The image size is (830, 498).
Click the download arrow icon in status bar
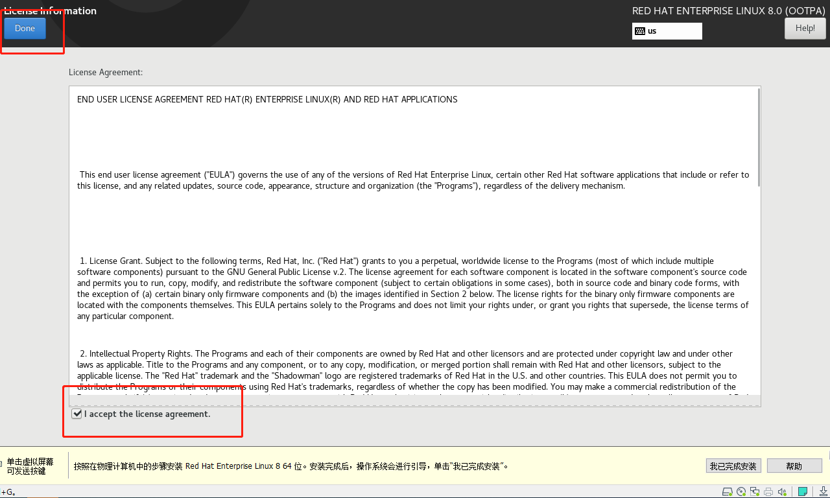coord(823,492)
